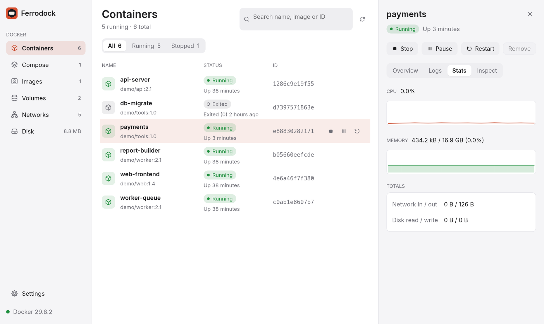The width and height of the screenshot is (544, 324).
Task: Stop payments via row stop icon
Action: coord(331,131)
